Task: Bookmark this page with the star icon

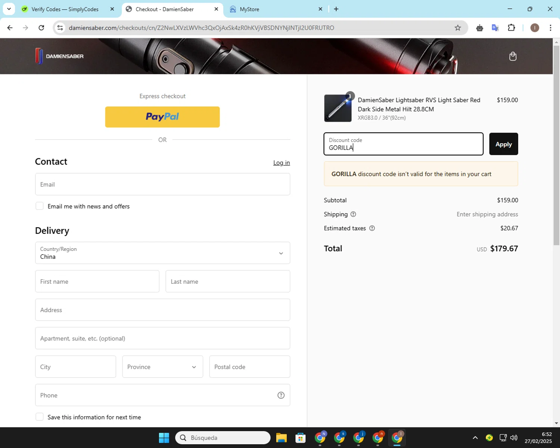Action: 458,28
